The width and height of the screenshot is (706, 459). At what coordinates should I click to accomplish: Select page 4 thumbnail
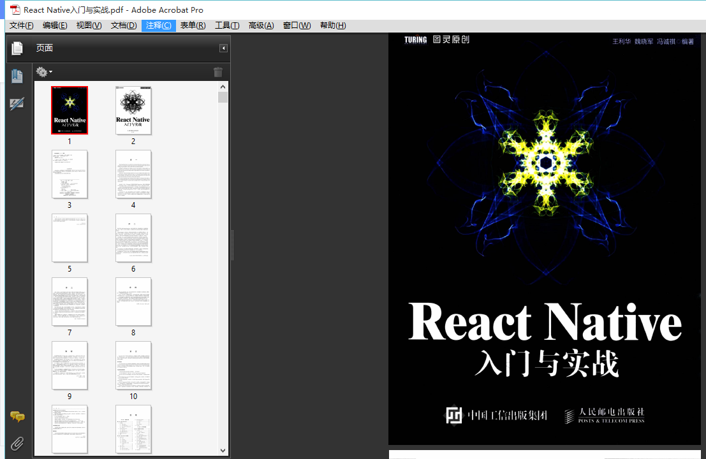pyautogui.click(x=133, y=175)
